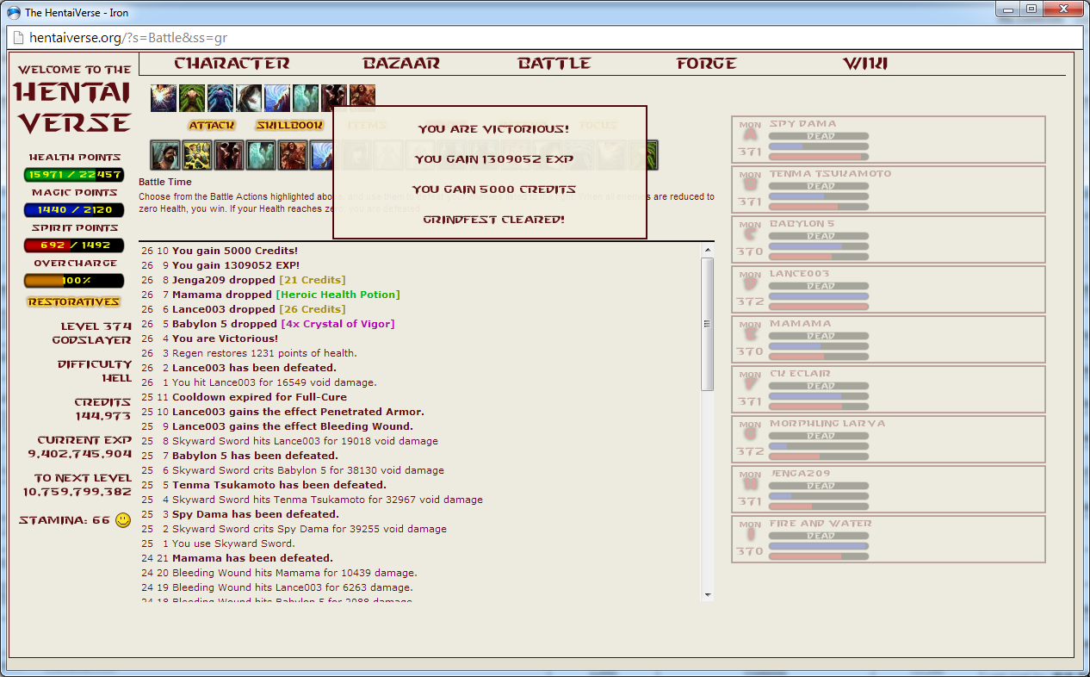Click the dark-haired figure effect icon beside the blue swirl
Viewport: 1090px width, 677px height.
[249, 97]
